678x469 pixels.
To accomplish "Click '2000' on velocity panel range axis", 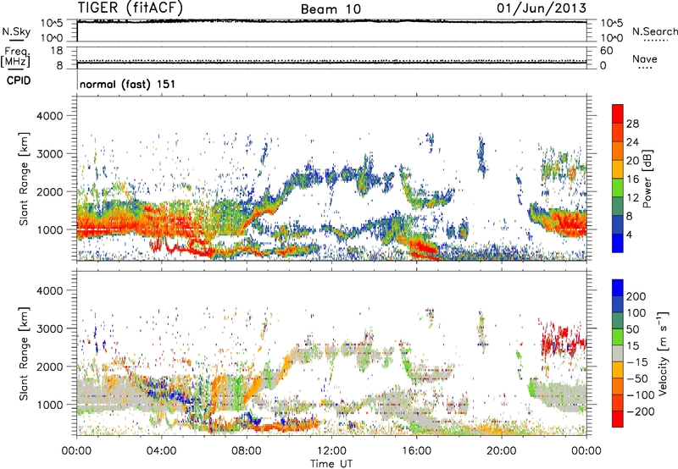I will [49, 367].
